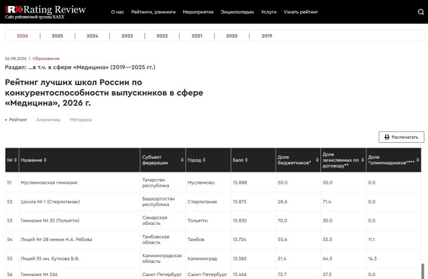The height and width of the screenshot is (279, 428).
Task: Sort table by Название column arrows
Action: [45, 160]
